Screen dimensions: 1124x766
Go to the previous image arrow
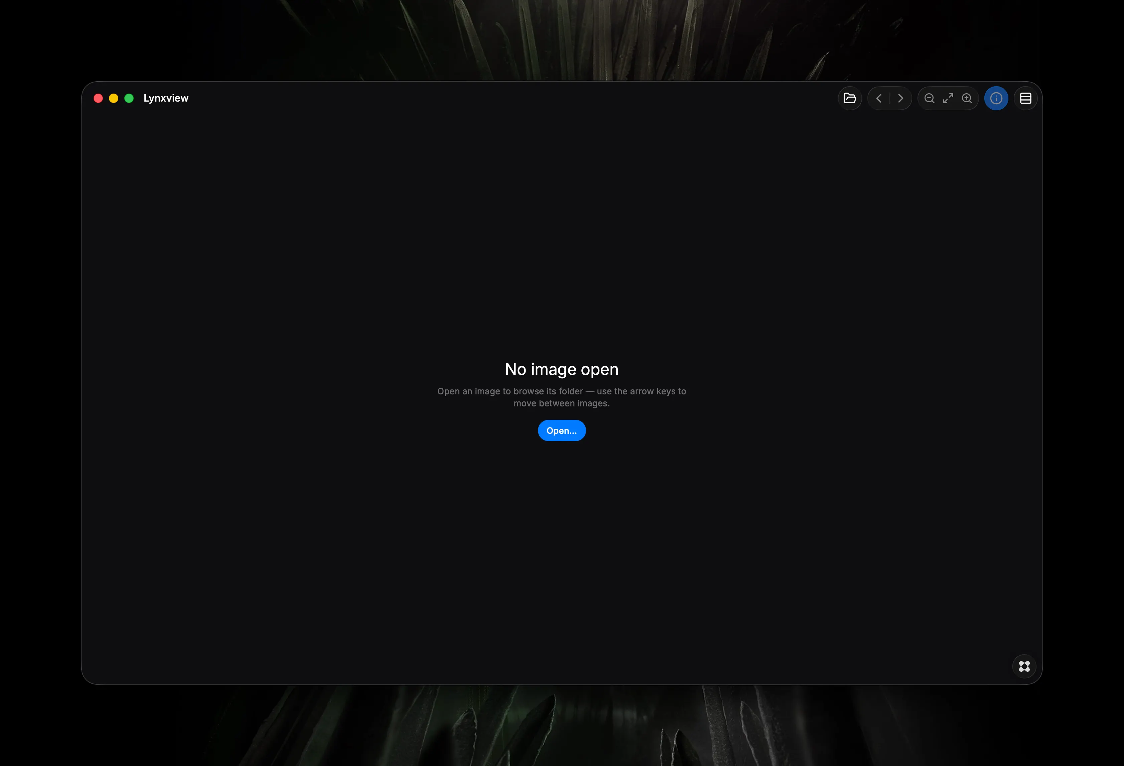pos(879,98)
